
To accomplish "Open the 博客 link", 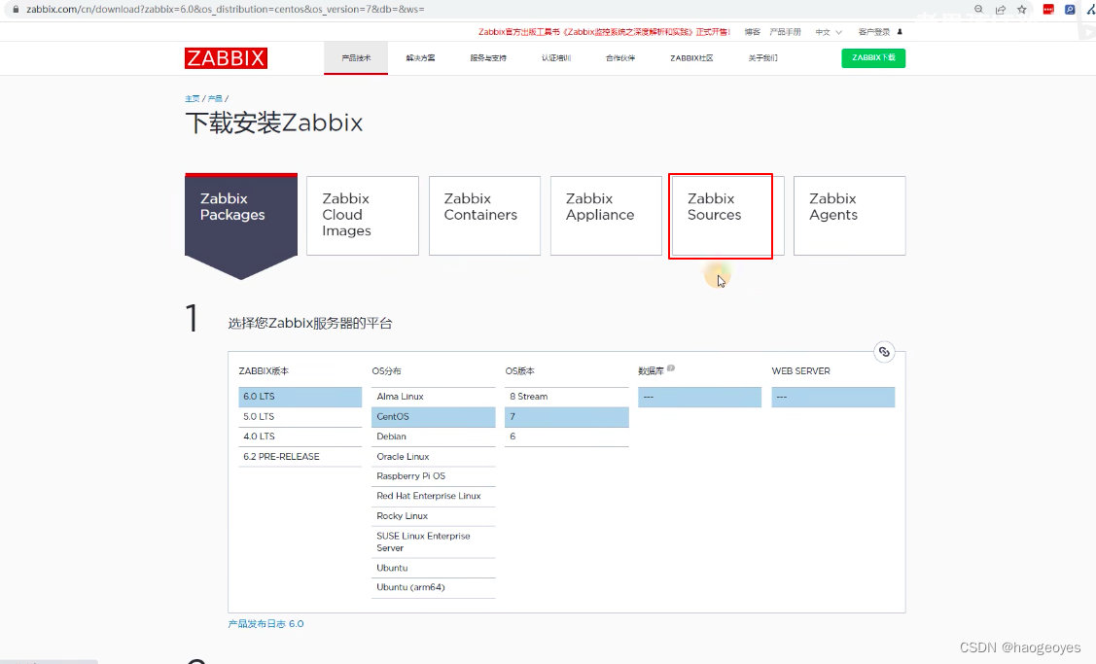I will (x=752, y=32).
